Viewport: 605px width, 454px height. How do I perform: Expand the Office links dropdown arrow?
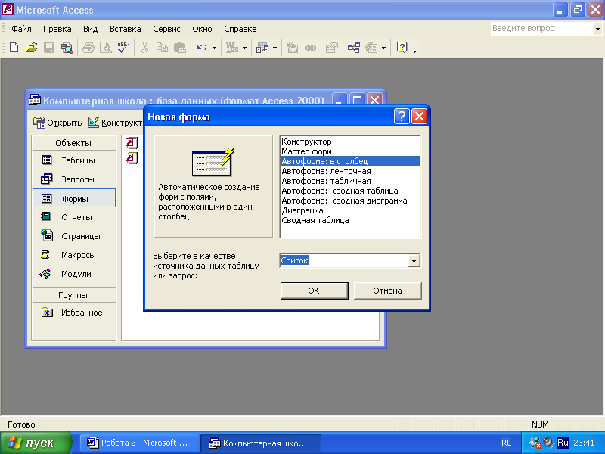[x=244, y=48]
